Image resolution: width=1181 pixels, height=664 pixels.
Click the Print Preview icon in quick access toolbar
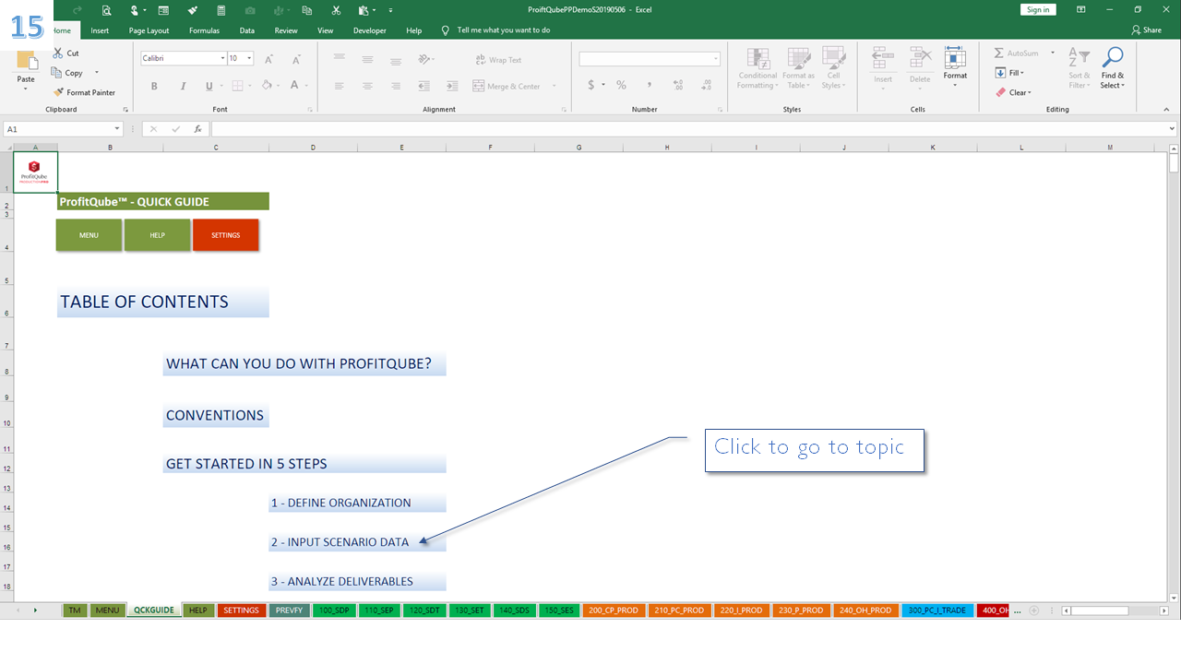coord(107,10)
